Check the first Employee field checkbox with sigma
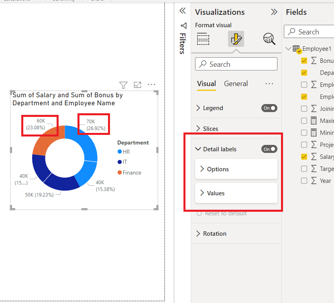The width and height of the screenshot is (334, 303). pyautogui.click(x=304, y=85)
